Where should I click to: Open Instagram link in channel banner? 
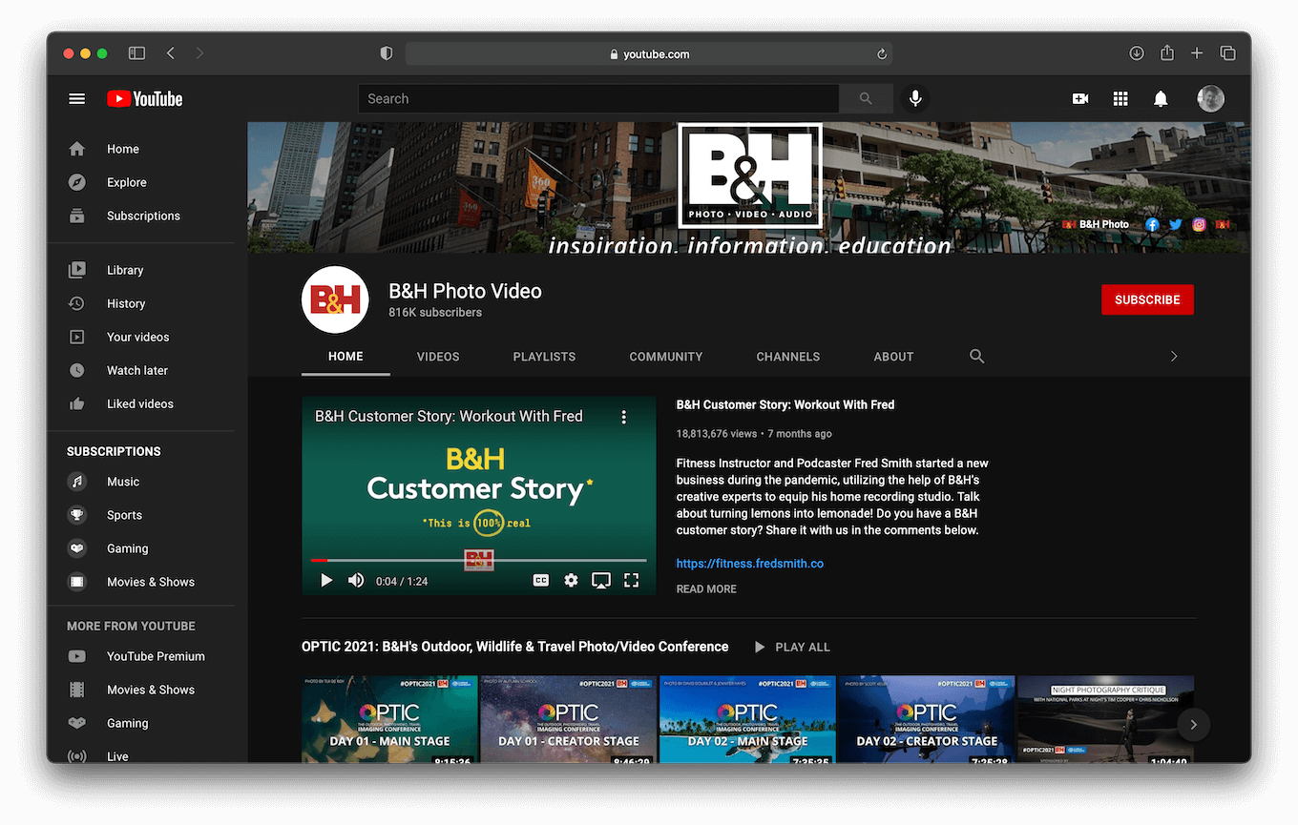pyautogui.click(x=1199, y=225)
